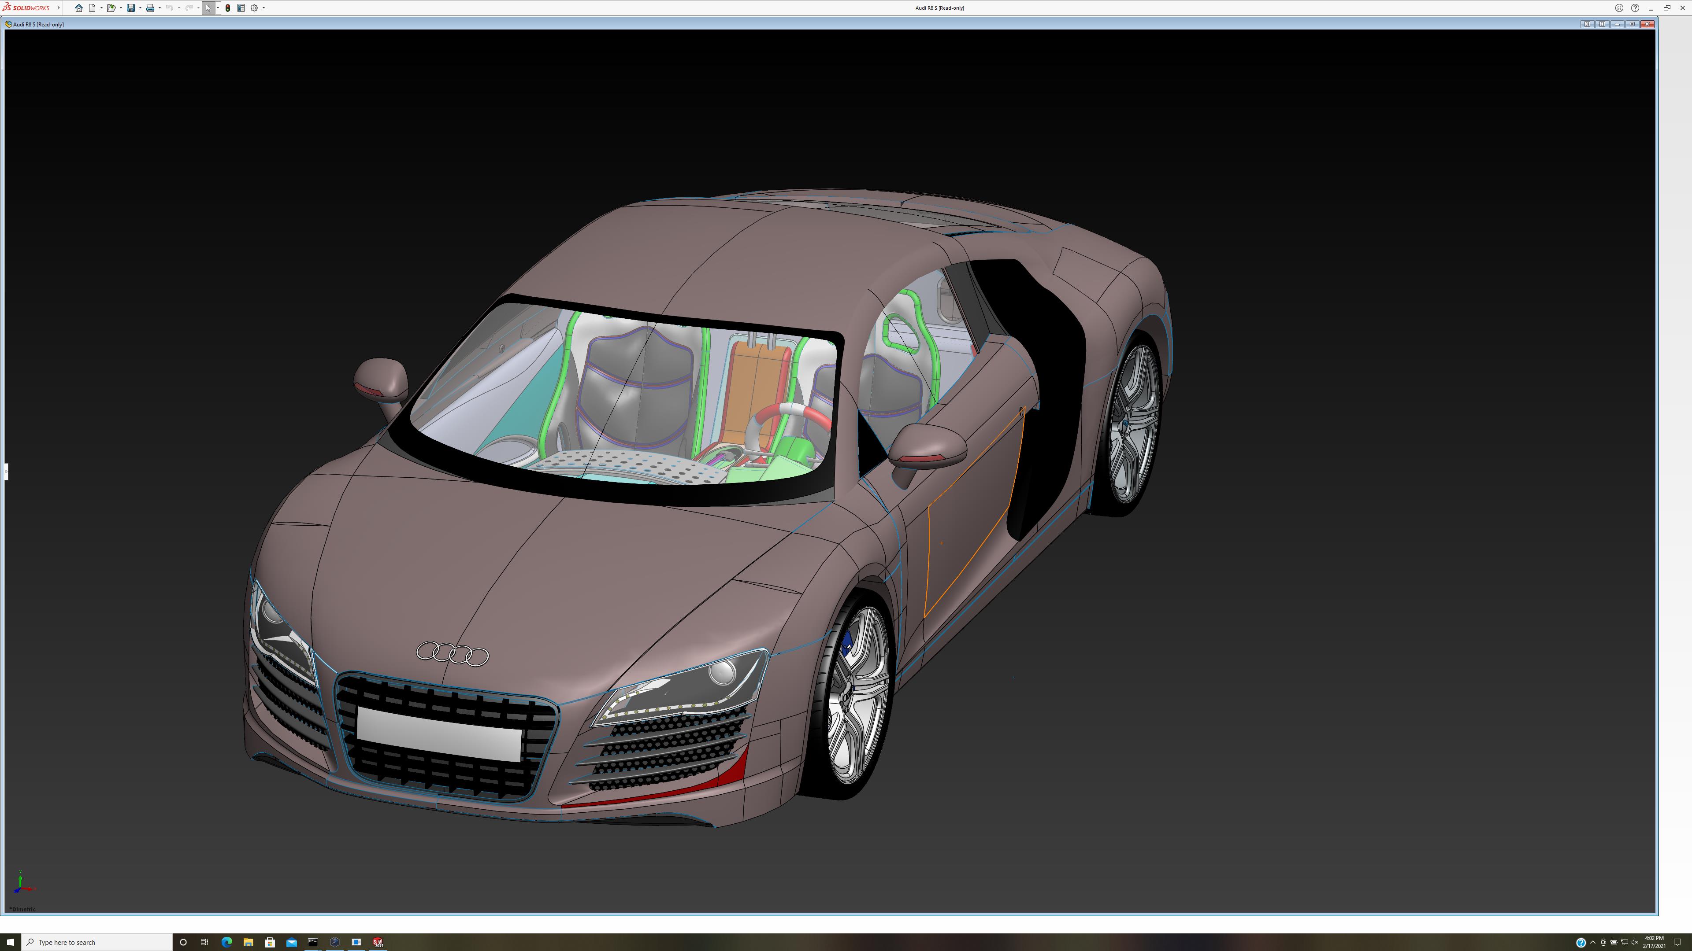Viewport: 1692px width, 951px height.
Task: Toggle the Select cursor tool
Action: (x=208, y=8)
